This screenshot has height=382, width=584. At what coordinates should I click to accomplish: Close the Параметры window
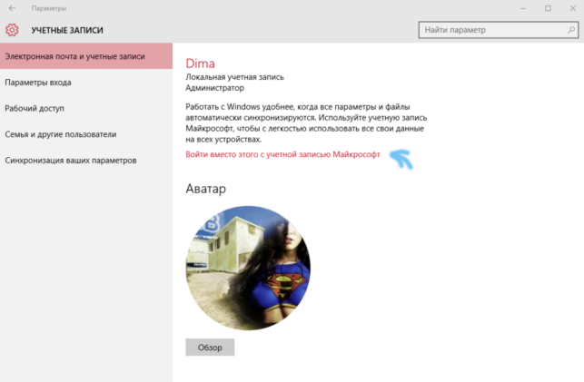573,8
